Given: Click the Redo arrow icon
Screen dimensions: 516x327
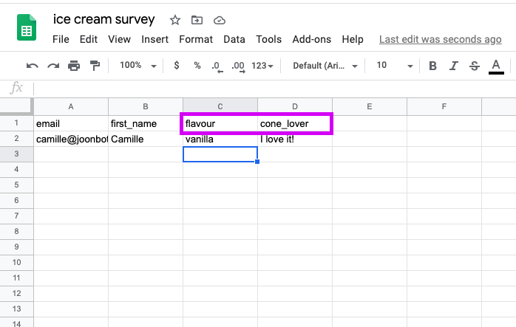Looking at the screenshot, I should point(53,66).
